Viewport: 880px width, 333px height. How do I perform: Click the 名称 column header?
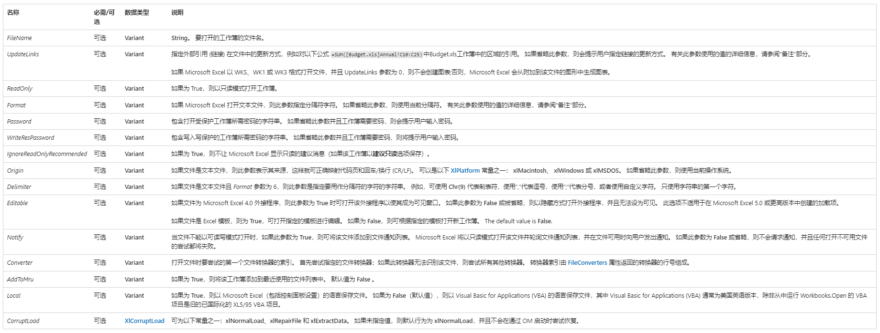13,13
